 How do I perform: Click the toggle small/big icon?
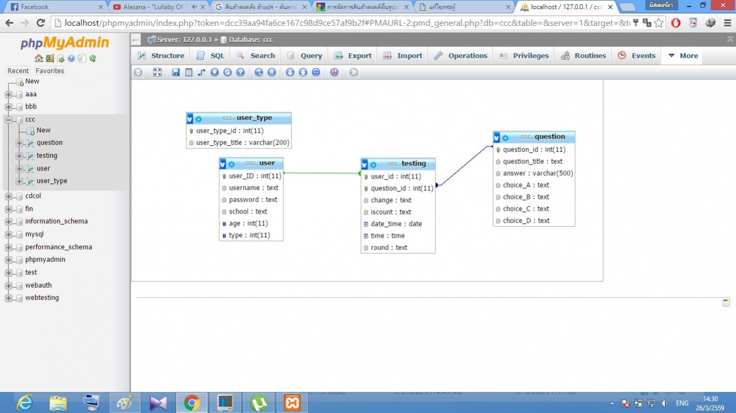point(303,72)
